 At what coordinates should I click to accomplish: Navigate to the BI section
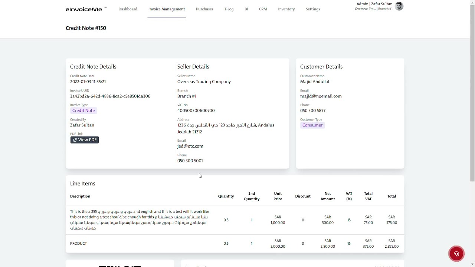coord(246,9)
